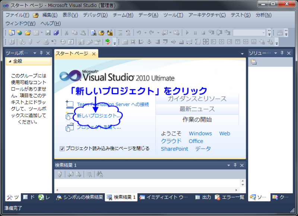Viewport: 298px width, 216px height.
Task: Click the Break All pause icon
Action: point(195,33)
